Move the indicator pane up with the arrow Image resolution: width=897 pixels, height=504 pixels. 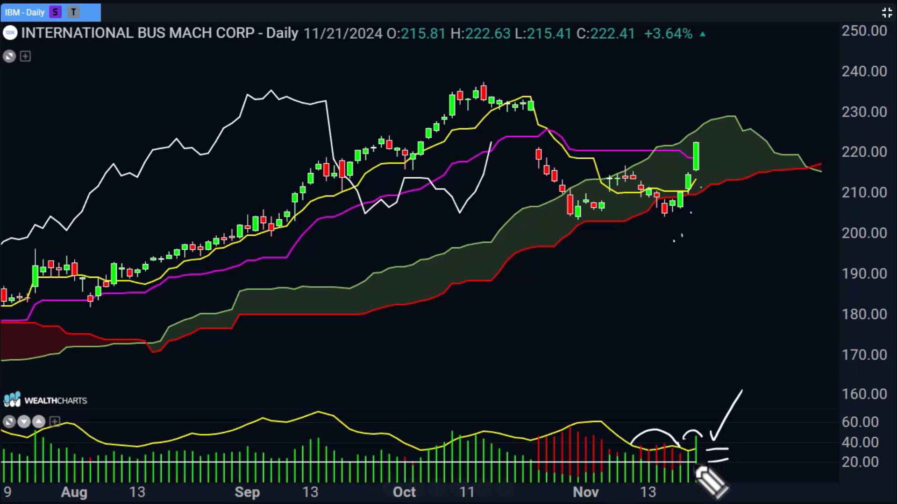[39, 422]
